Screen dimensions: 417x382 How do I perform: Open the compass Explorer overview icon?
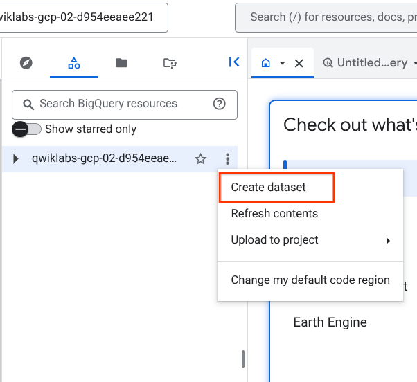click(x=26, y=63)
